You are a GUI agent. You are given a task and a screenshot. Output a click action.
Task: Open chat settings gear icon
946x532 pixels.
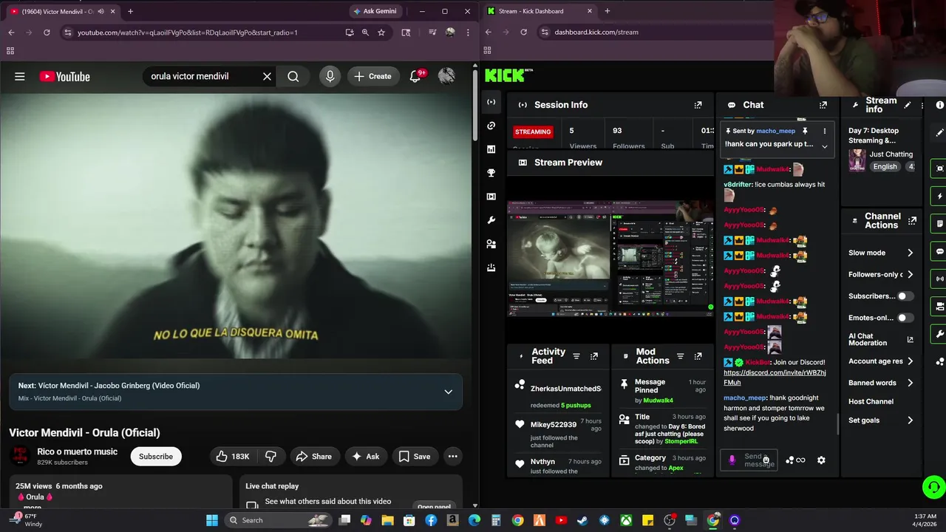pos(821,460)
